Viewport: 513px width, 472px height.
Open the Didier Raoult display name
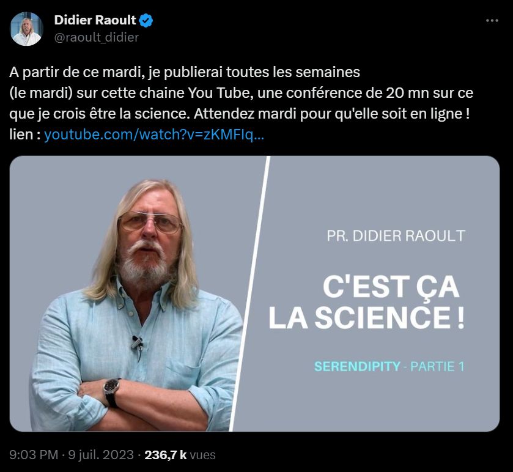point(95,20)
